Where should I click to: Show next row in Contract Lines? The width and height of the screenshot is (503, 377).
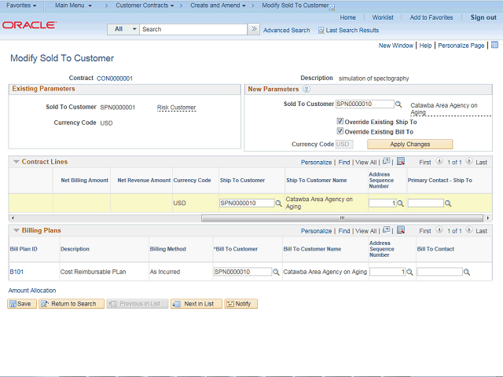coord(469,161)
